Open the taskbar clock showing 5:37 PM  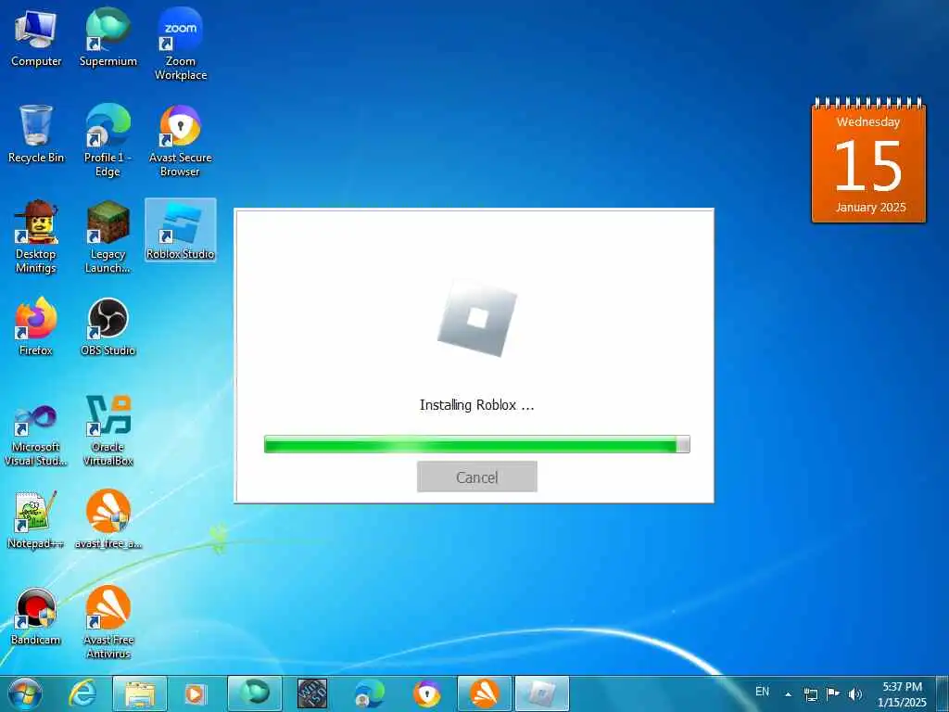[902, 693]
